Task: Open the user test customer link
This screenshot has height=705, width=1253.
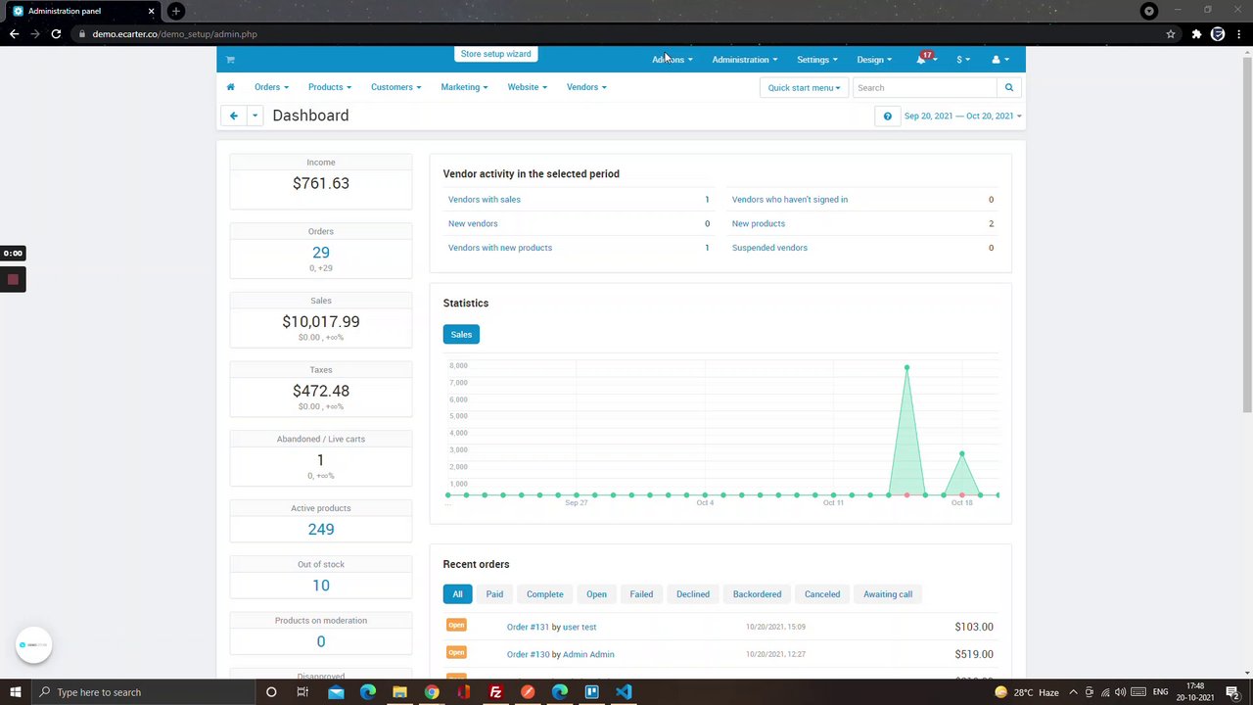Action: point(580,627)
